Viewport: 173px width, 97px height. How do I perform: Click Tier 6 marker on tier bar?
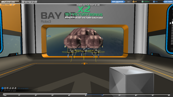pyautogui.click(x=102, y=95)
